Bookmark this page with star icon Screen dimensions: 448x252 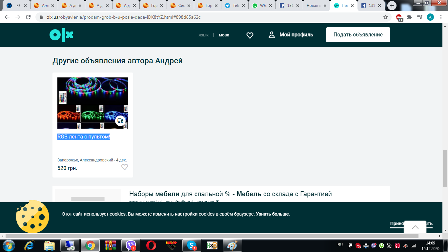click(x=386, y=17)
